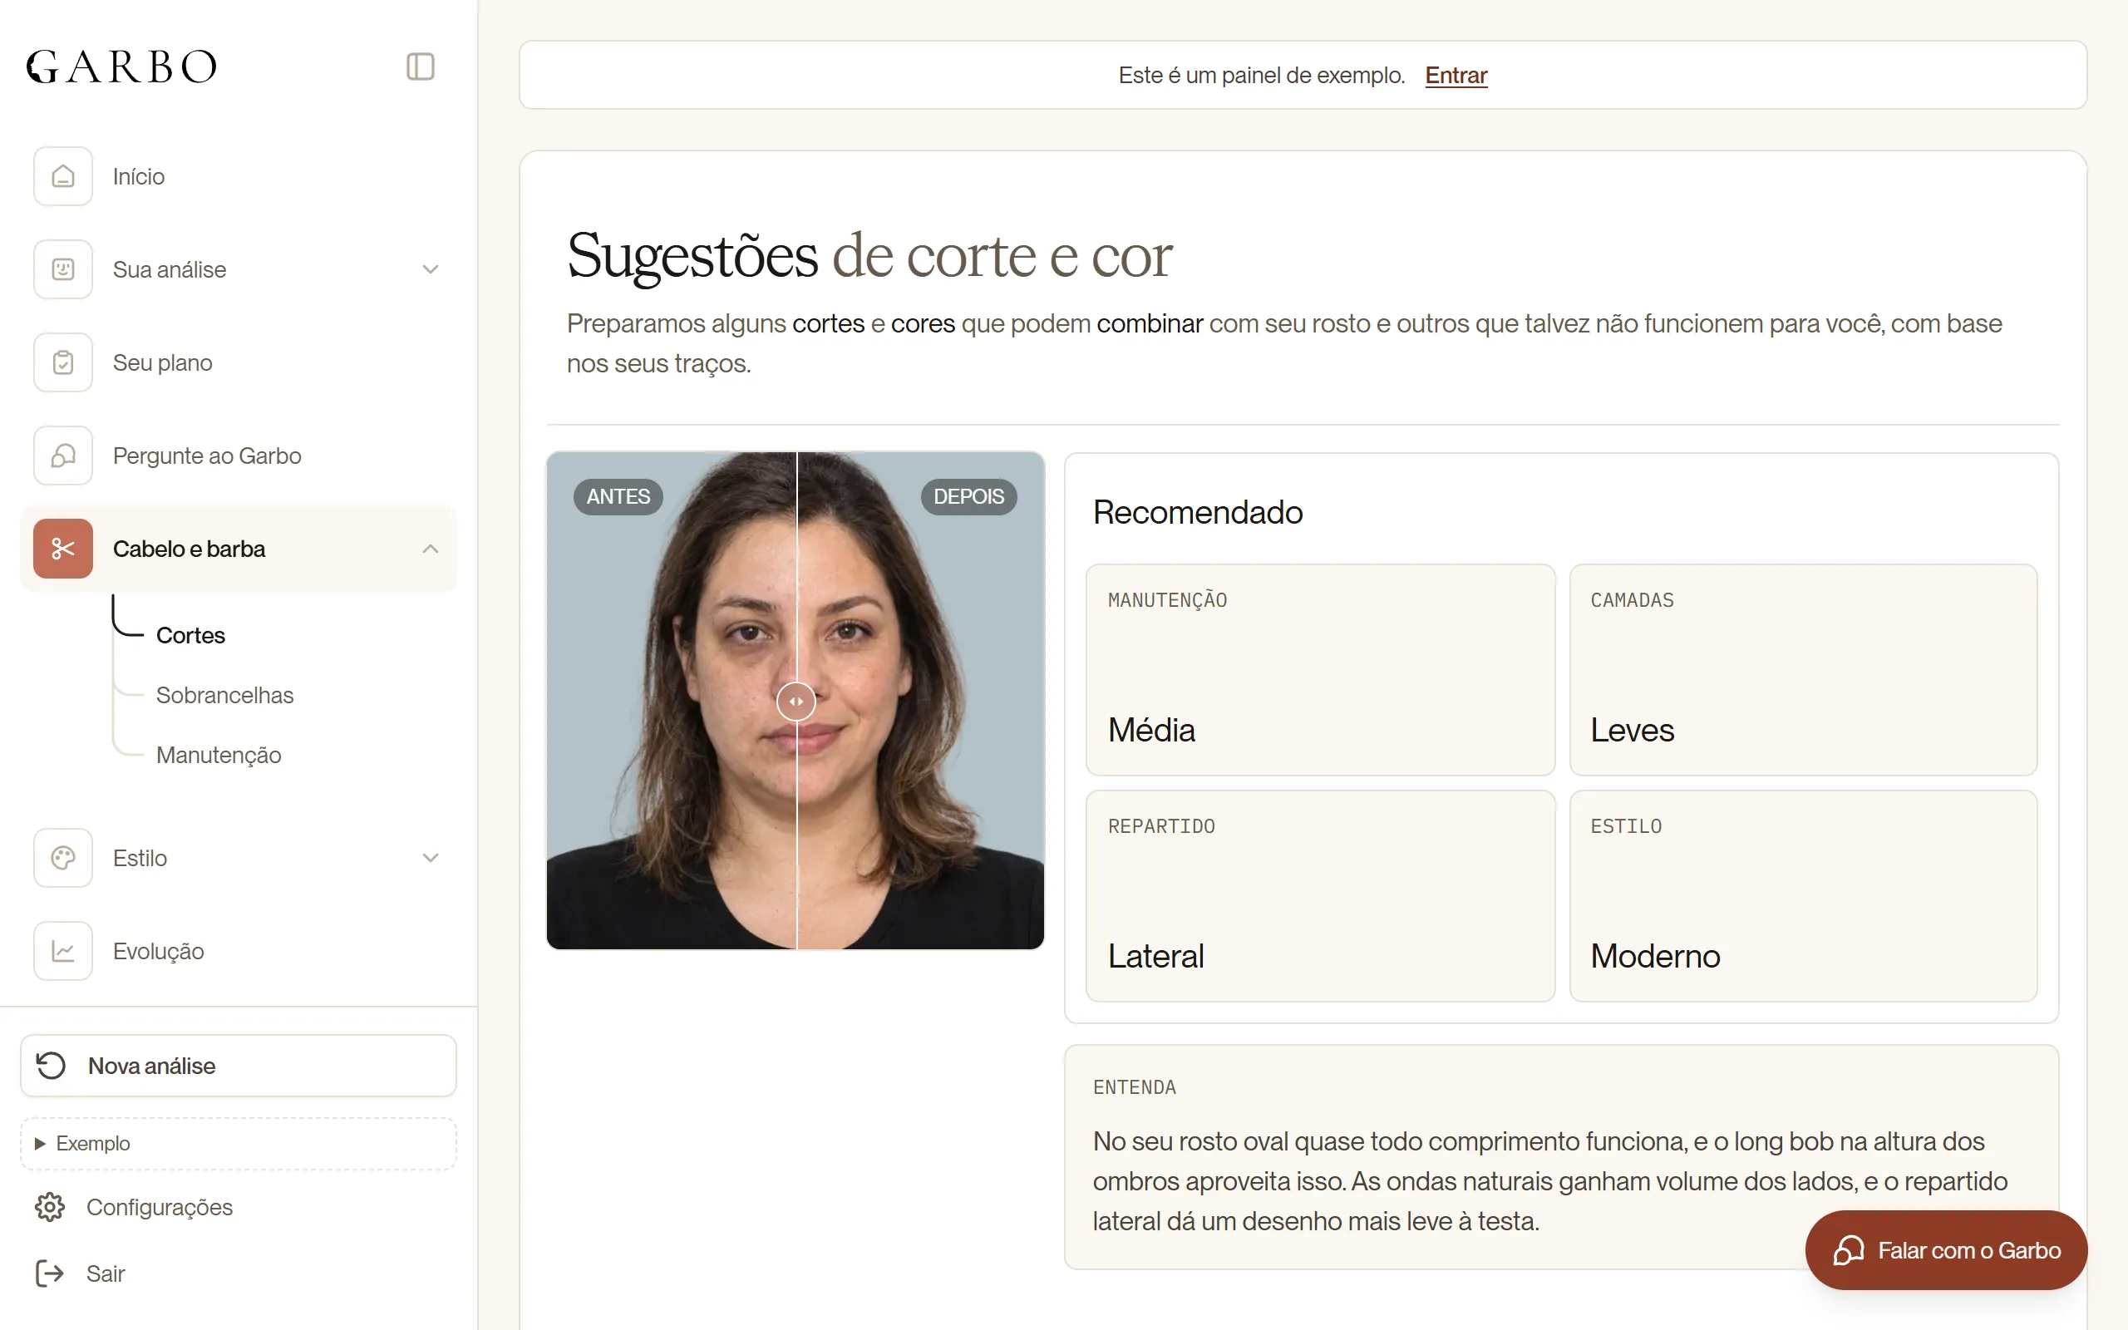
Task: Click the Pergunte ao Garbo chat icon
Action: coord(63,456)
